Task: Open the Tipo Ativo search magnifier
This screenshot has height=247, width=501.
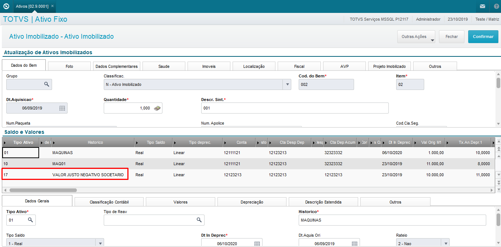Action: (30, 220)
